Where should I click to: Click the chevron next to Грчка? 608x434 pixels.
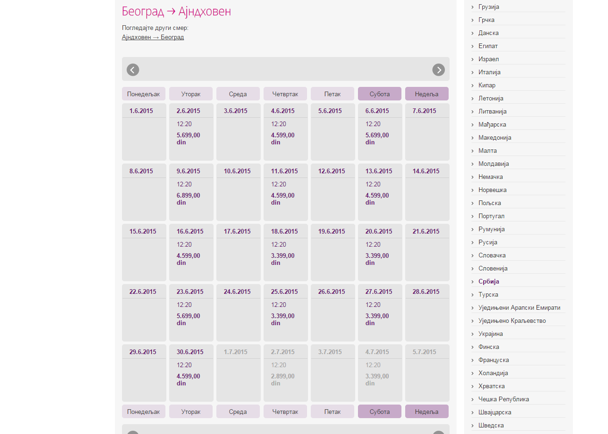pos(472,20)
